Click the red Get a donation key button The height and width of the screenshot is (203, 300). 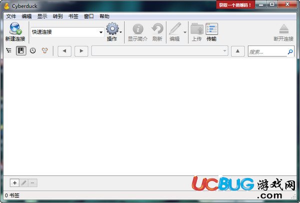(x=235, y=5)
